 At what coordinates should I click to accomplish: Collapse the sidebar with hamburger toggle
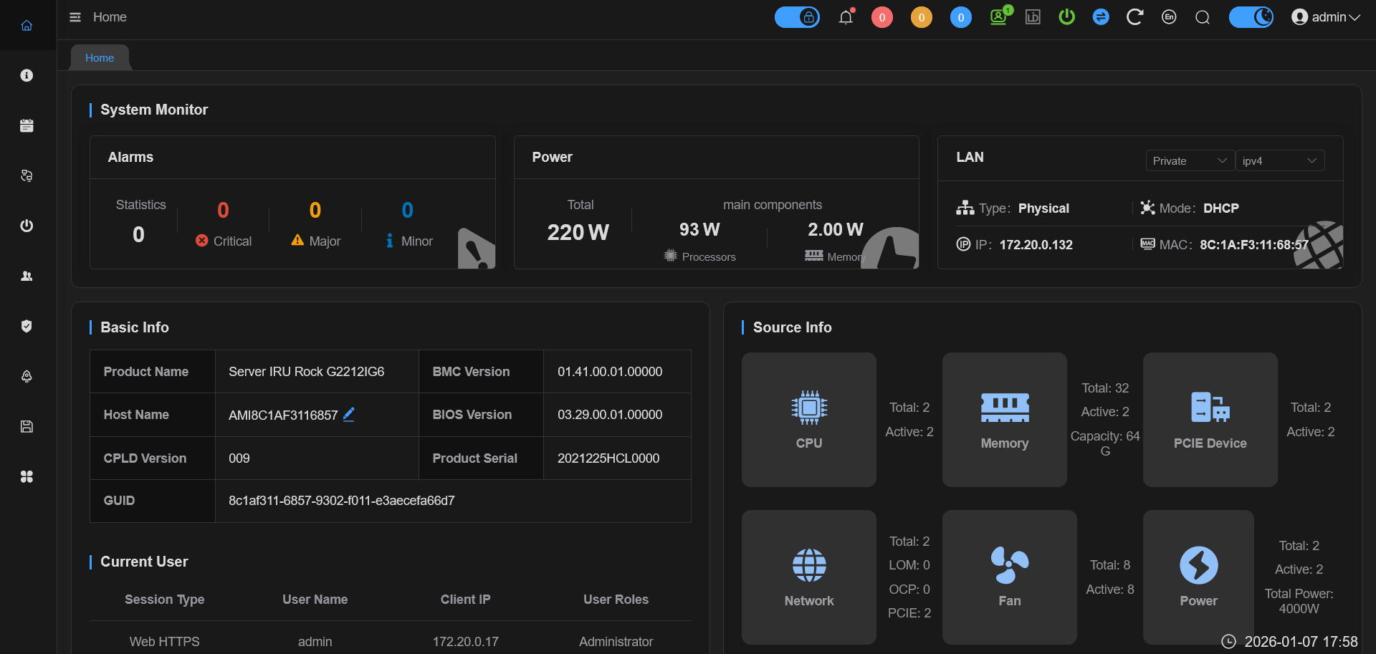[75, 17]
